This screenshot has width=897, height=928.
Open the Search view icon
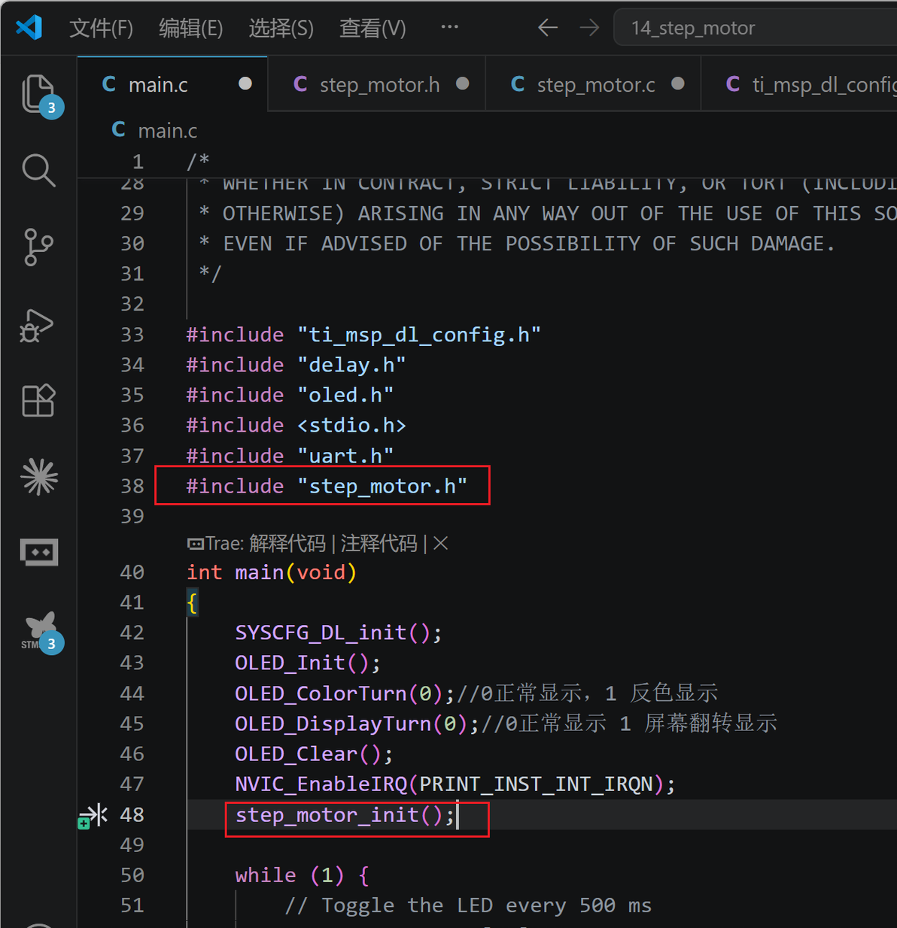coord(38,171)
